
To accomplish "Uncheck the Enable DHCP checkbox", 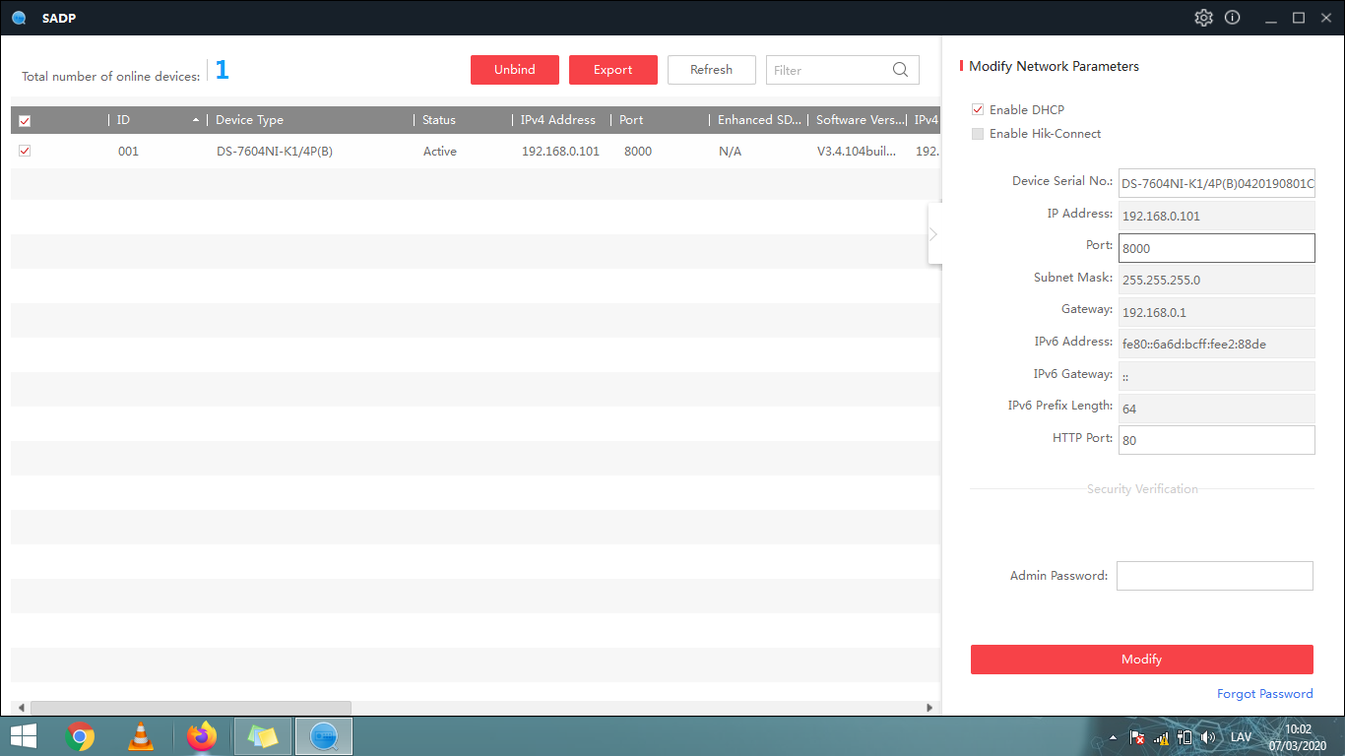I will pyautogui.click(x=978, y=110).
